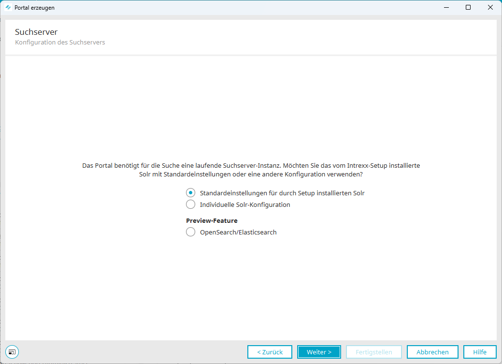Click the Preview-Feature section heading
This screenshot has width=502, height=364.
click(212, 220)
